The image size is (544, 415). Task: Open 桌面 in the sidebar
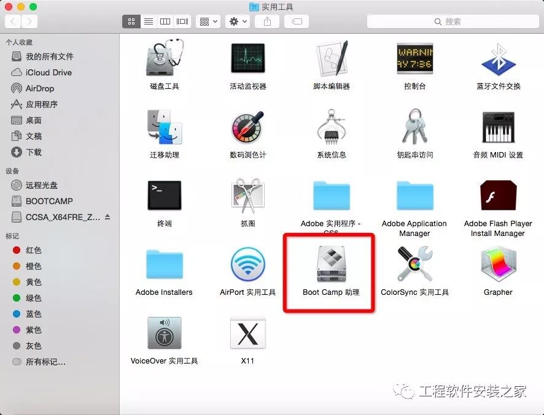pos(60,120)
